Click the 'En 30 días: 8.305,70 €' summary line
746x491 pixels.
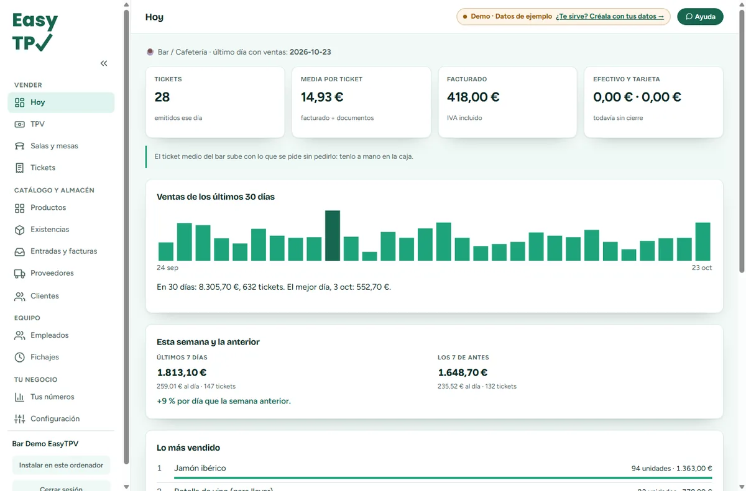click(x=274, y=287)
